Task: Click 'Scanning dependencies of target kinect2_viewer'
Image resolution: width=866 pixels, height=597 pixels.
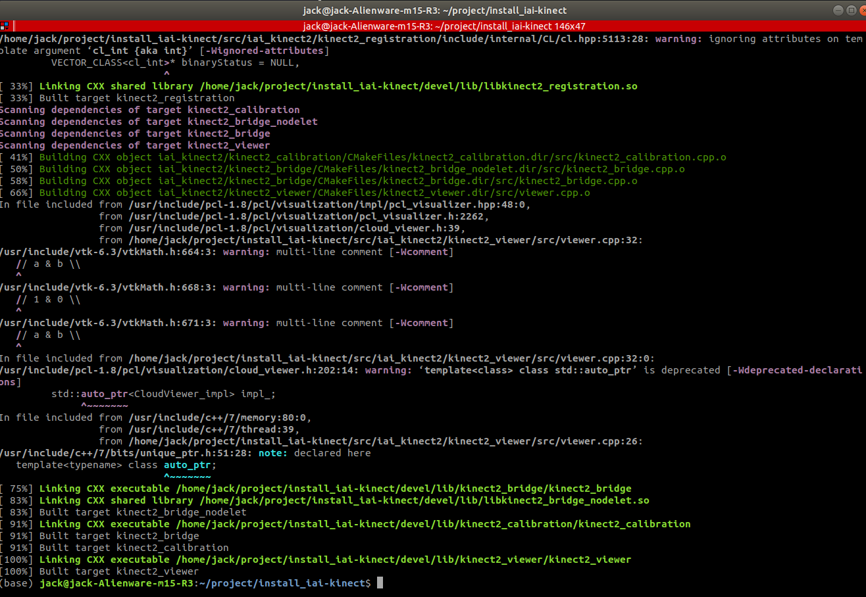Action: click(135, 145)
